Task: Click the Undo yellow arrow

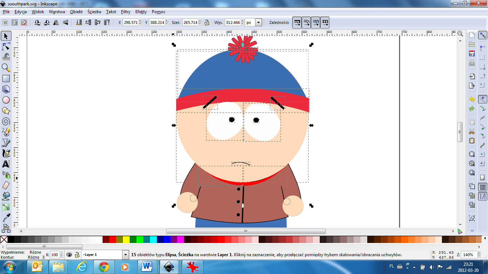Action: tap(472, 99)
